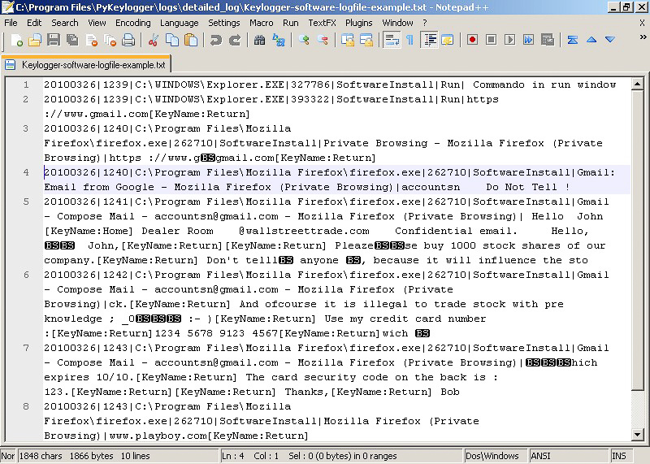Open the ? help menu
This screenshot has width=650, height=464.
[x=424, y=23]
